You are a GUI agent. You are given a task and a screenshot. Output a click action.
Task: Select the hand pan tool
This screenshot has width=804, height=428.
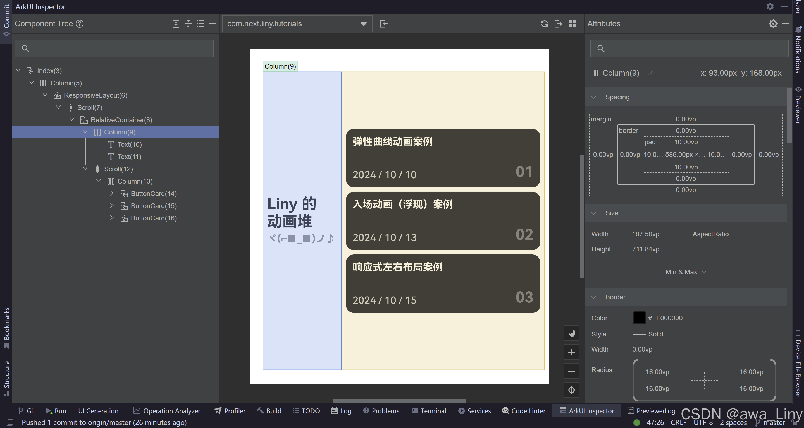(x=571, y=333)
